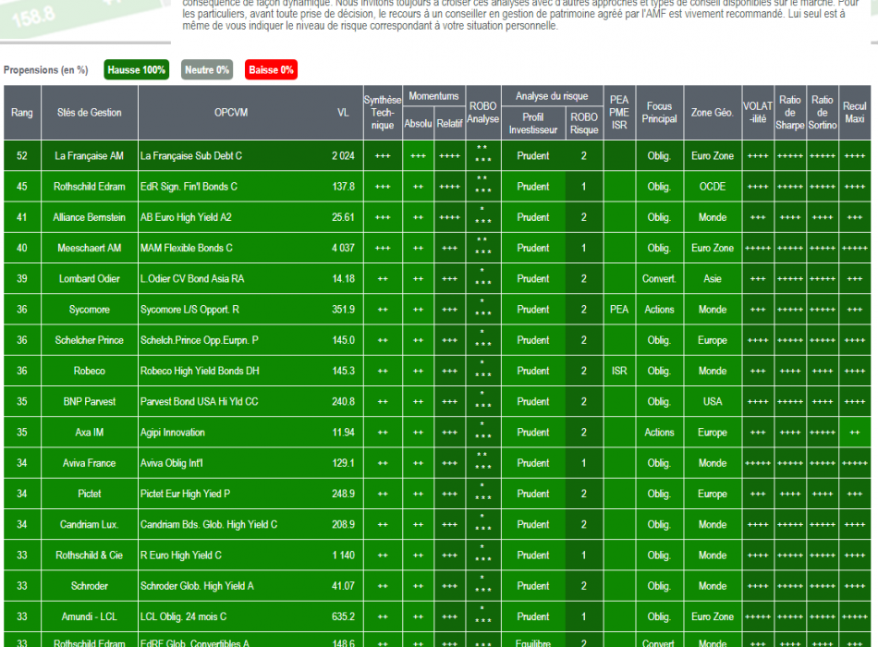Select the R Euro High Yield C fund

[181, 555]
